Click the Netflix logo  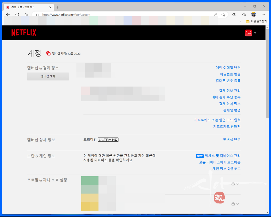pyautogui.click(x=24, y=33)
